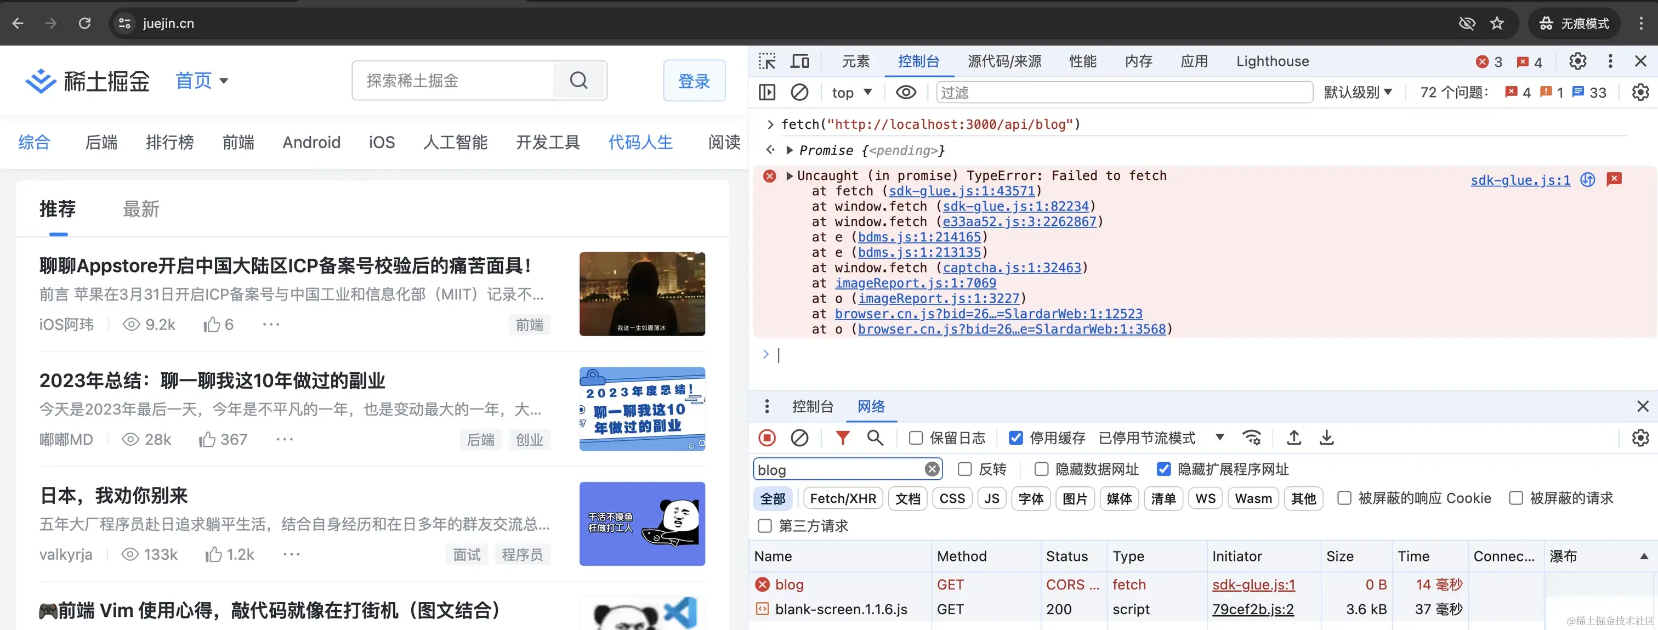
Task: Open network panel settings gear
Action: (x=1640, y=438)
